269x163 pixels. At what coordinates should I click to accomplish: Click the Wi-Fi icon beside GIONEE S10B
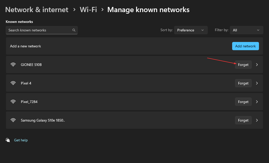point(13,64)
